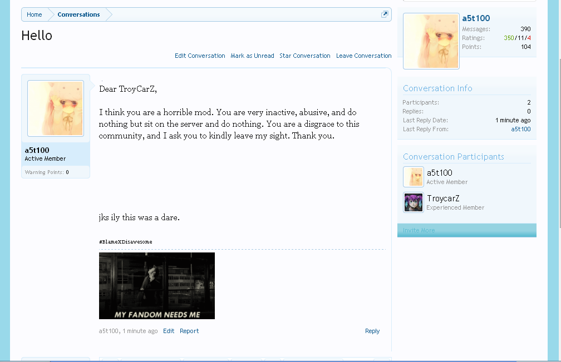The image size is (561, 362).
Task: Reply to the message
Action: pyautogui.click(x=372, y=331)
